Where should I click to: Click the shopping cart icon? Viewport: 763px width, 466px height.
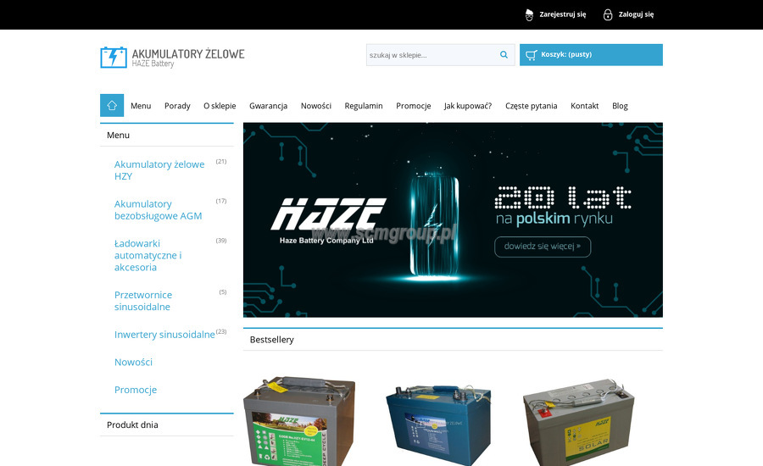[x=532, y=55]
